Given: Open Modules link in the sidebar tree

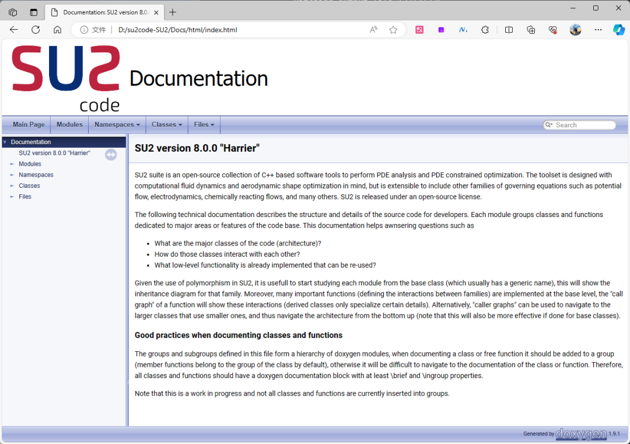Looking at the screenshot, I should coord(30,164).
